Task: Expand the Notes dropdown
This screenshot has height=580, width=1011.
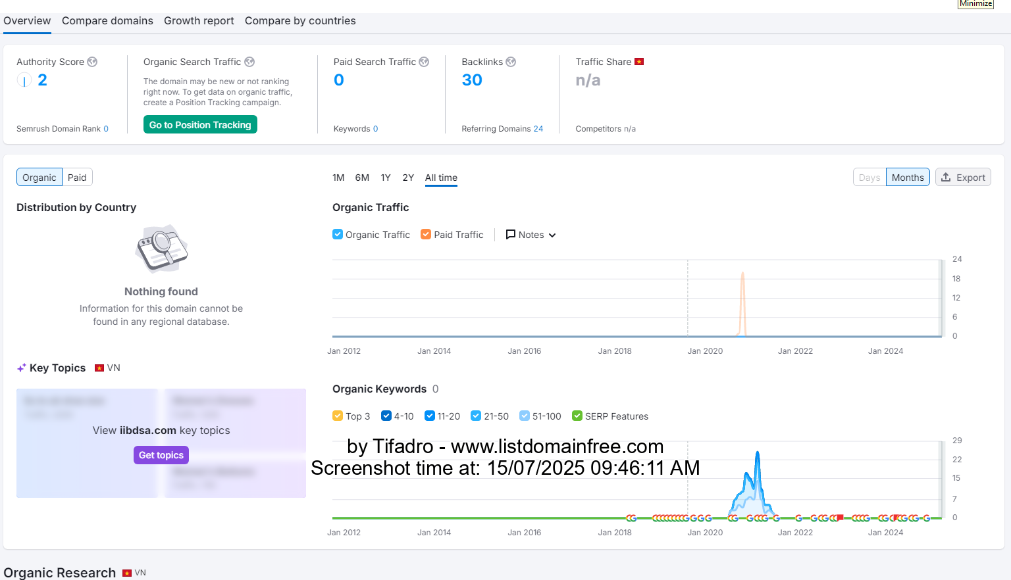Action: click(x=531, y=235)
